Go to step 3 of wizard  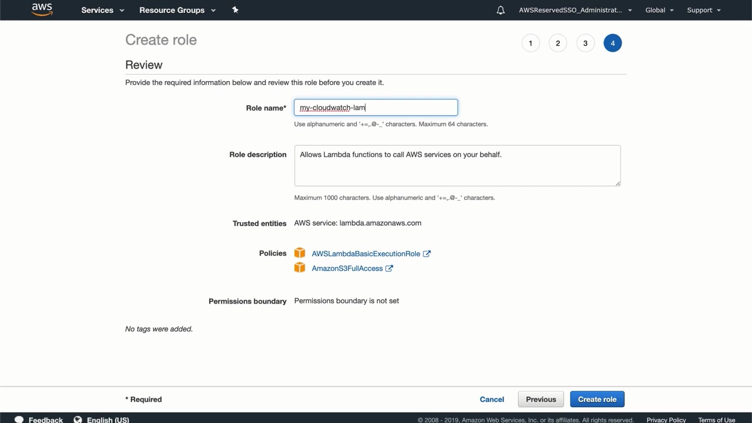585,43
